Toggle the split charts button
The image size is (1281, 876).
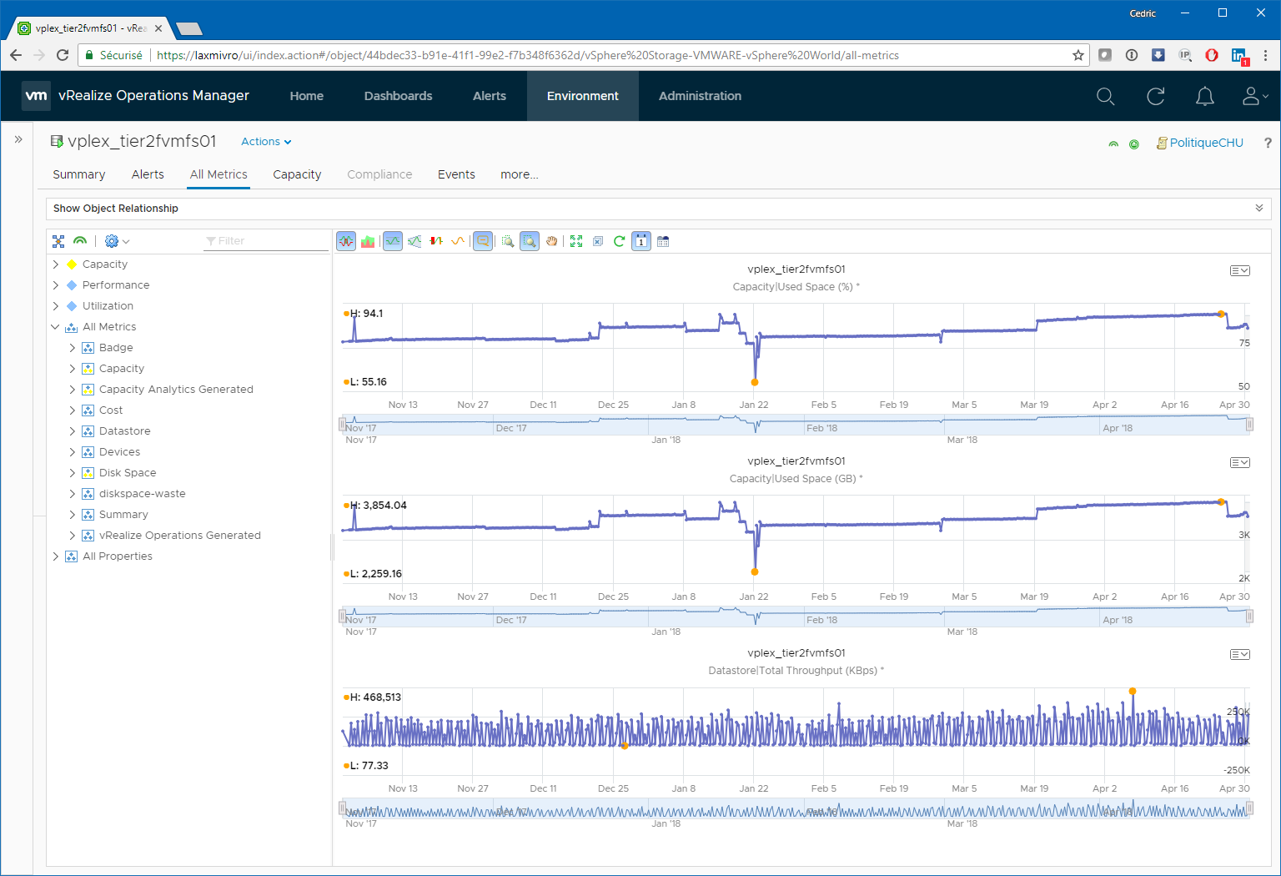[x=346, y=241]
